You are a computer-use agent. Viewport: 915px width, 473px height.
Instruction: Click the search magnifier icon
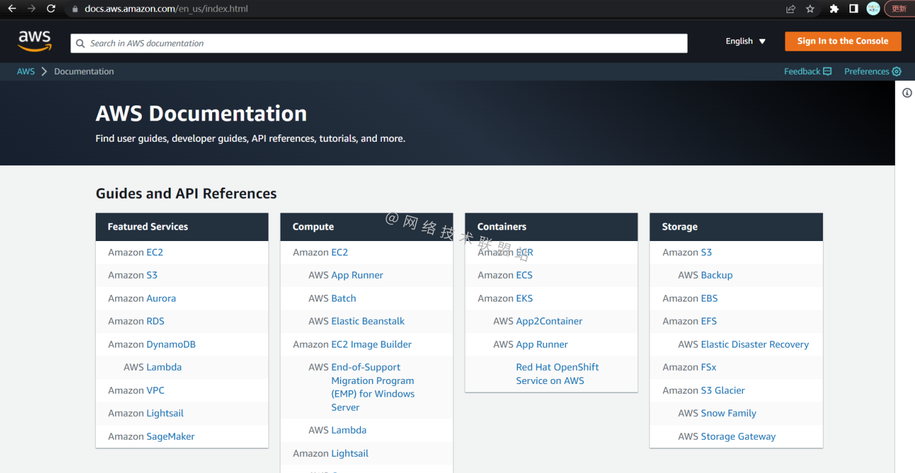[x=81, y=44]
